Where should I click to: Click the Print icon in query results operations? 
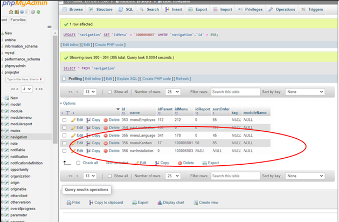68,203
